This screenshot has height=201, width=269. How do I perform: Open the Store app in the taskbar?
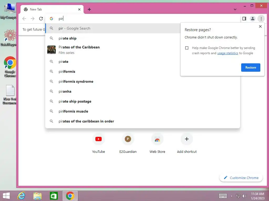[x=54, y=196]
